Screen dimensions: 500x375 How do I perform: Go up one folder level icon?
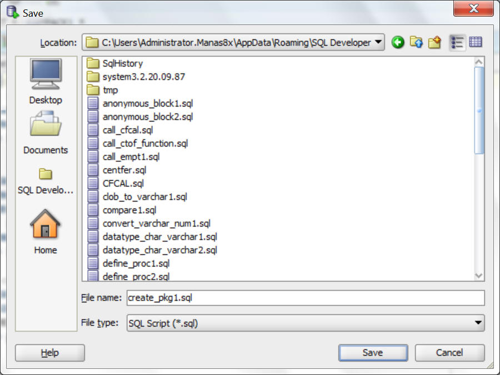tap(416, 42)
